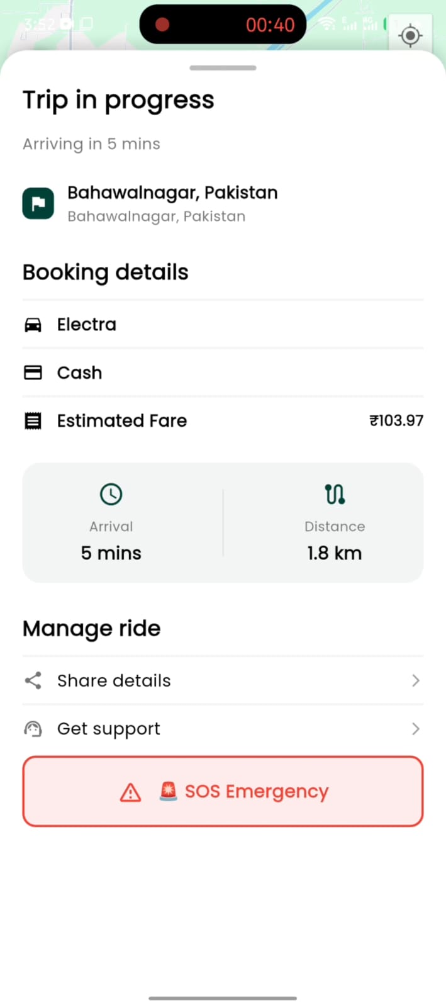Open the Get support chevron
The height and width of the screenshot is (1007, 446).
(x=415, y=729)
